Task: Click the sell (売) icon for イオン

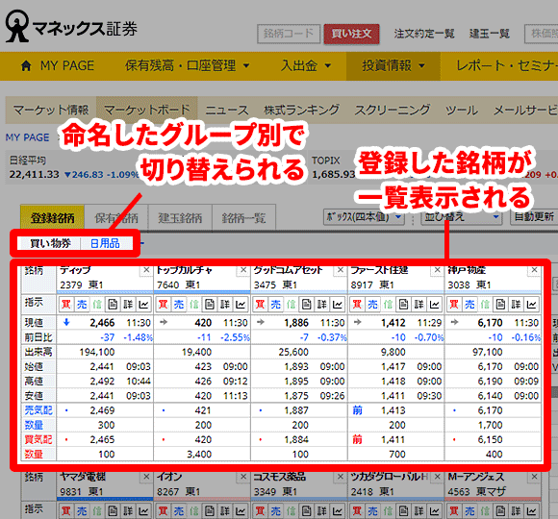Action: click(x=179, y=510)
